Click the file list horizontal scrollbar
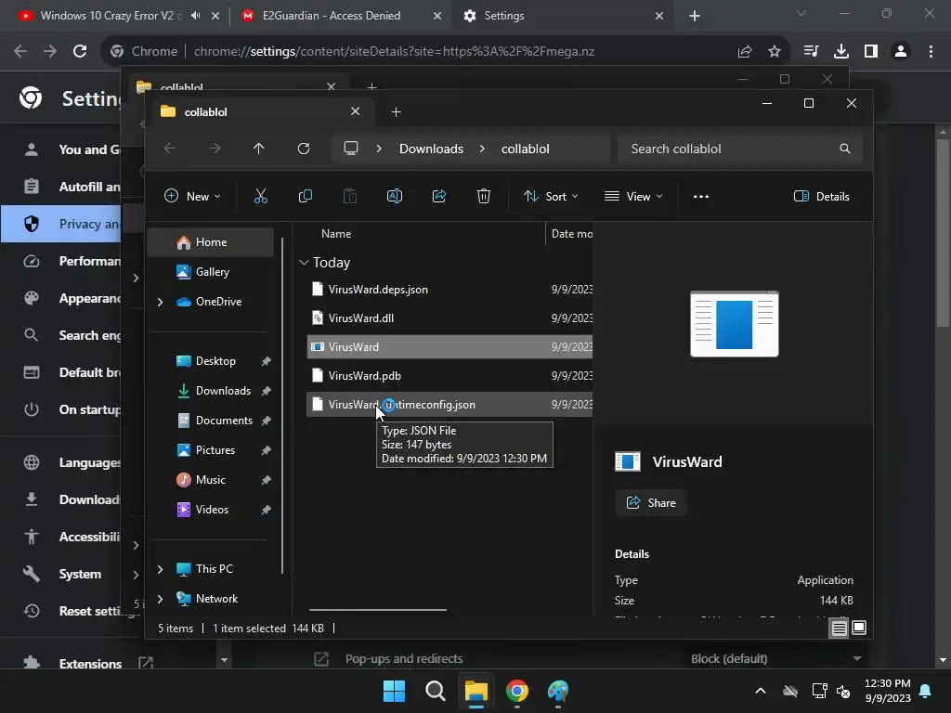Screen dimensions: 951x713 [x=378, y=610]
